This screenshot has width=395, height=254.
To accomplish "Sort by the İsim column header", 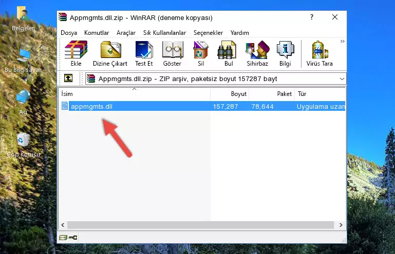I will tap(135, 94).
